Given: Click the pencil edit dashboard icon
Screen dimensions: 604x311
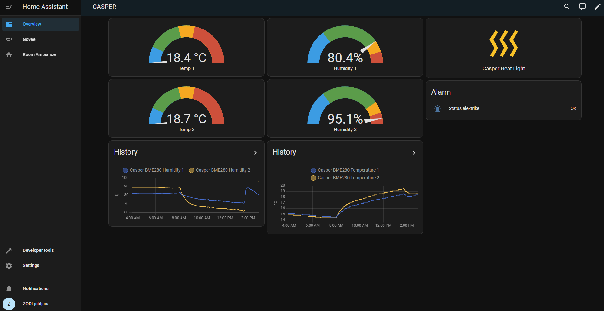Looking at the screenshot, I should pos(597,7).
